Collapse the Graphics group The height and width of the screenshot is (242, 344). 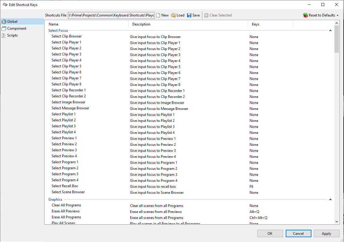tap(330, 199)
